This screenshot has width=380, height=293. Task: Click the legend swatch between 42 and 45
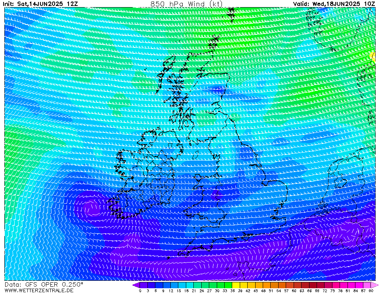tap(252, 285)
